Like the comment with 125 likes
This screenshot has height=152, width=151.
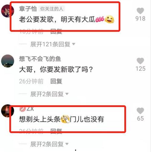[x=140, y=61]
